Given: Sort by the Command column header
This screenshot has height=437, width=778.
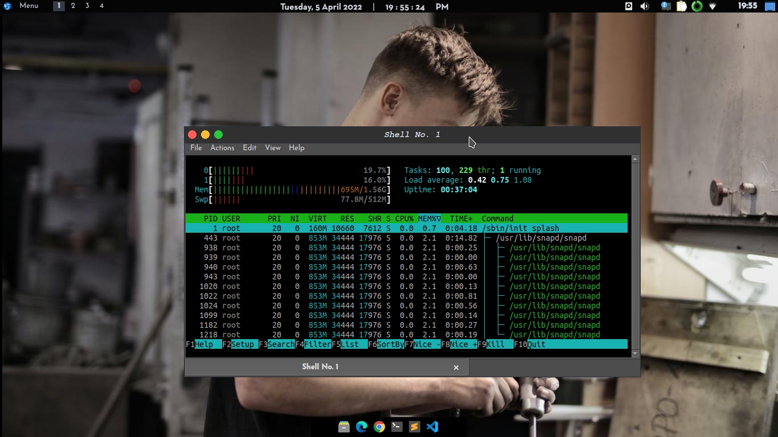Looking at the screenshot, I should pos(498,218).
